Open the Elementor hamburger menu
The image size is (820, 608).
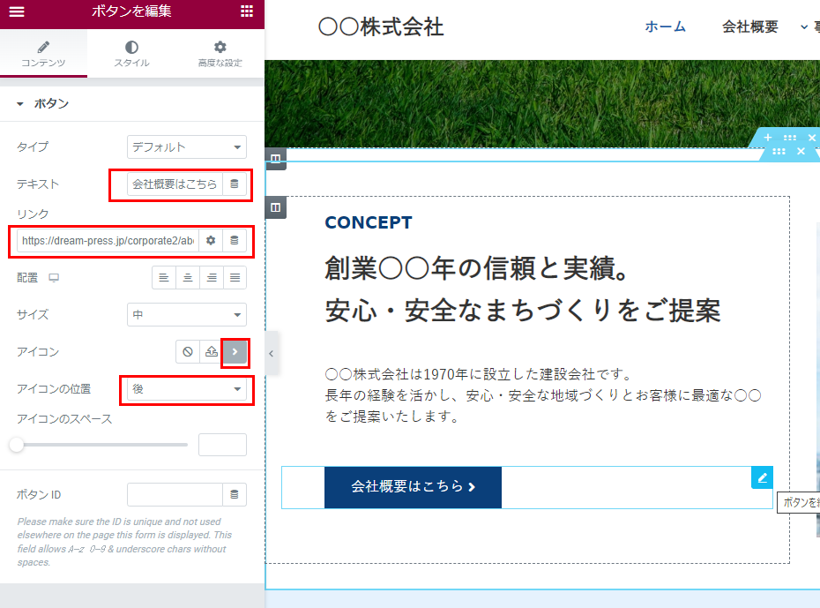(x=16, y=11)
